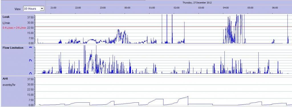The image size is (292, 107).
Task: Click the 05:00 time label
Action: pos(250,8)
